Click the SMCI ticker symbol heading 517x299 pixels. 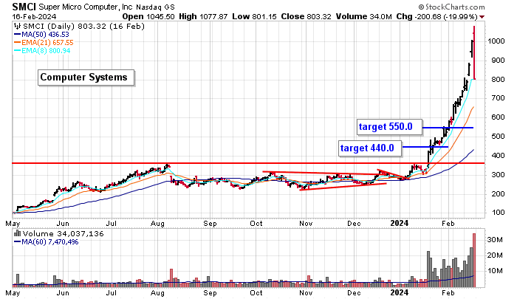coord(24,7)
